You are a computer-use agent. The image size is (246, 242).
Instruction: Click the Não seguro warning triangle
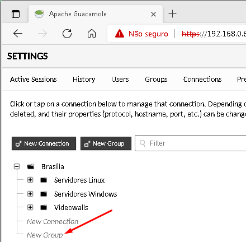pyautogui.click(x=120, y=34)
